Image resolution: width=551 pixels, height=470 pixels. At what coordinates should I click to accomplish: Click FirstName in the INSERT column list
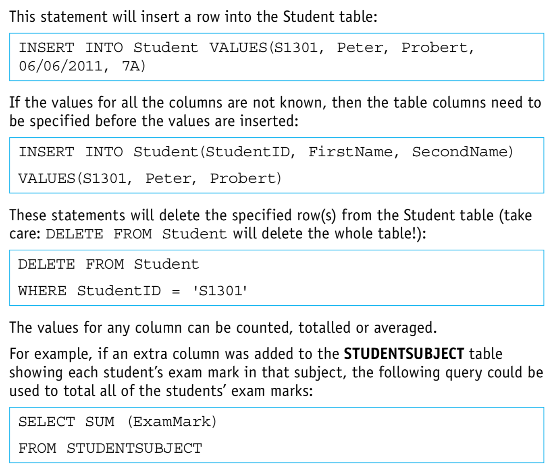350,152
